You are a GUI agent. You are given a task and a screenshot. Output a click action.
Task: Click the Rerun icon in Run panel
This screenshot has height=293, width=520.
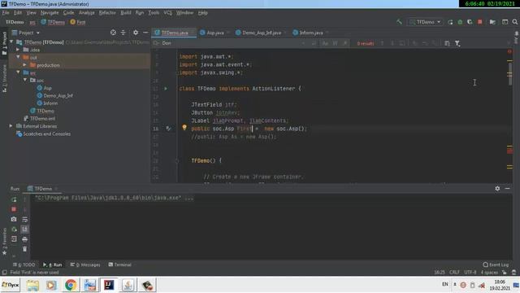pos(14,199)
